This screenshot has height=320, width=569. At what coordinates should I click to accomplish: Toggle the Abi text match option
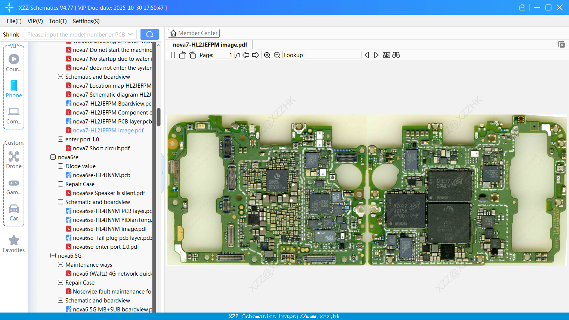[x=386, y=55]
